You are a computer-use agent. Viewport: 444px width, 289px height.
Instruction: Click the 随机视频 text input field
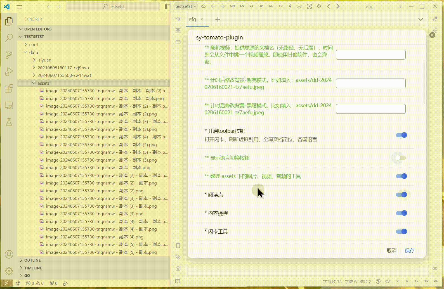[x=370, y=55]
